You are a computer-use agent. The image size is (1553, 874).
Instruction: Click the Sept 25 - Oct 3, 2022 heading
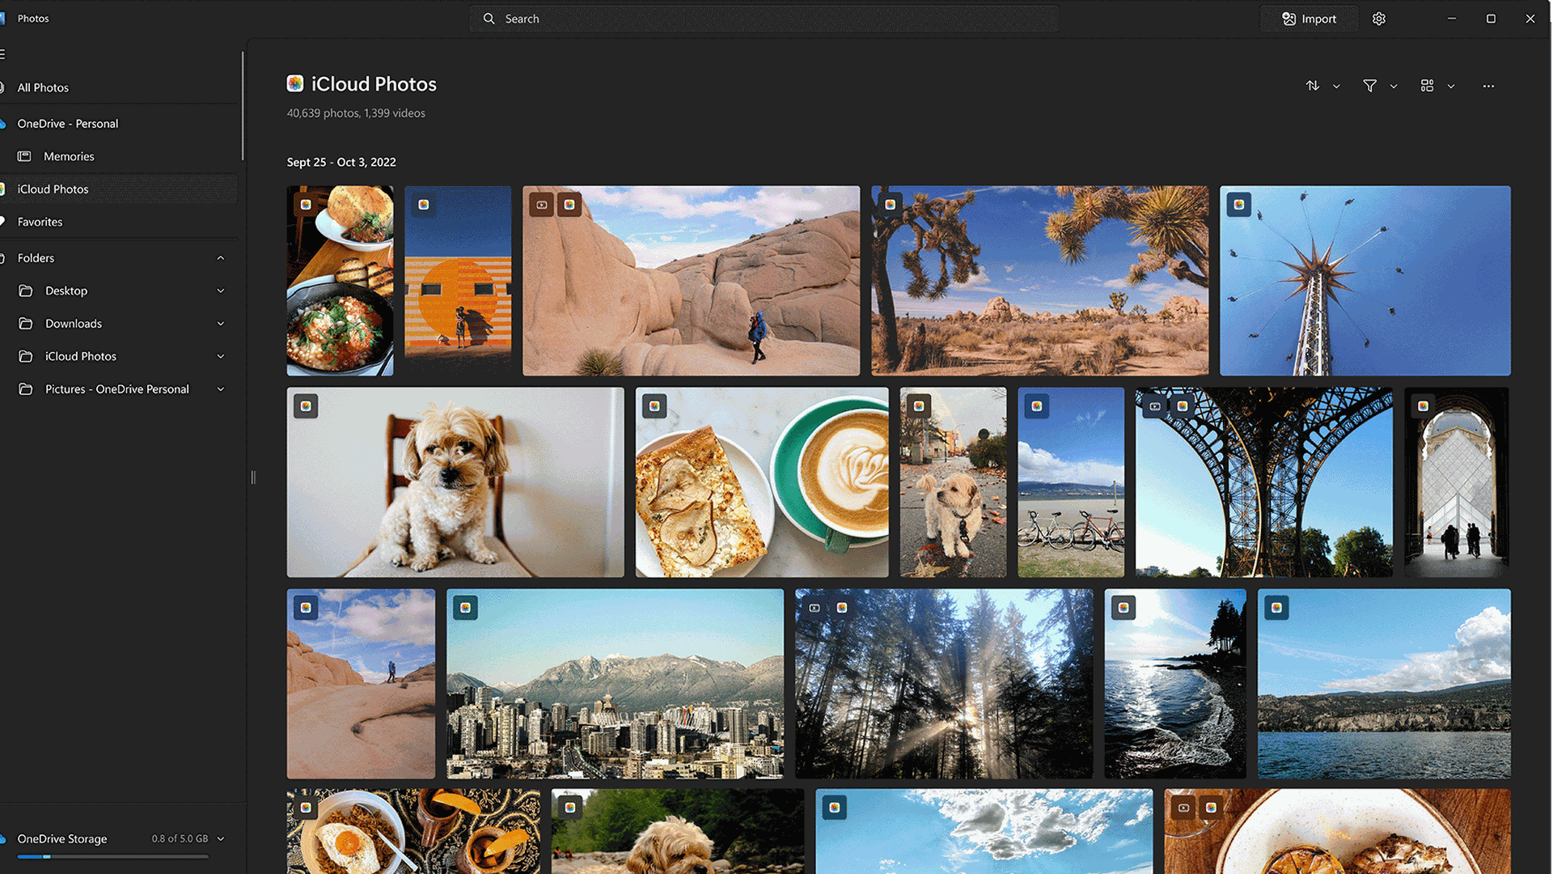pos(341,162)
